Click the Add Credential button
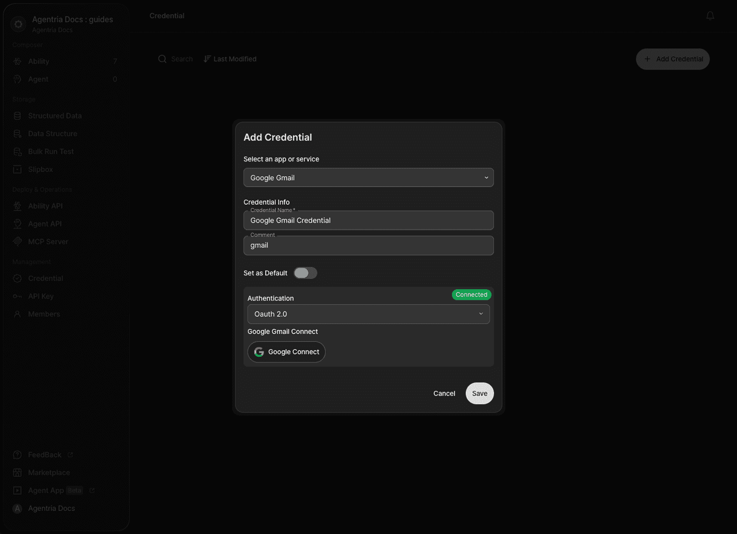 672,59
